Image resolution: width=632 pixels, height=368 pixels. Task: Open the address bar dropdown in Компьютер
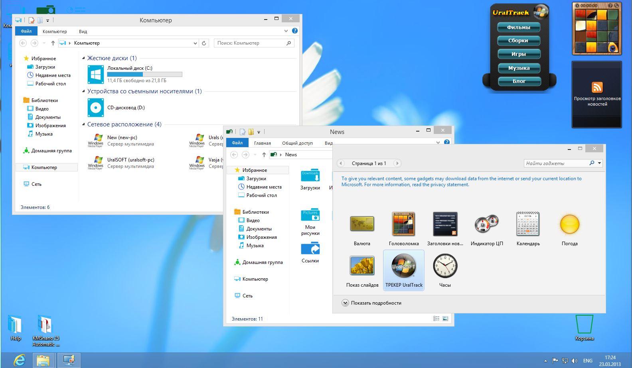(195, 43)
